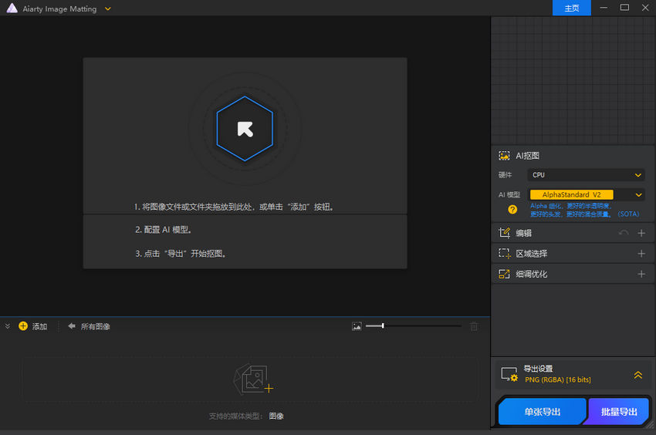Click the 添加 label
656x435 pixels.
click(39, 327)
